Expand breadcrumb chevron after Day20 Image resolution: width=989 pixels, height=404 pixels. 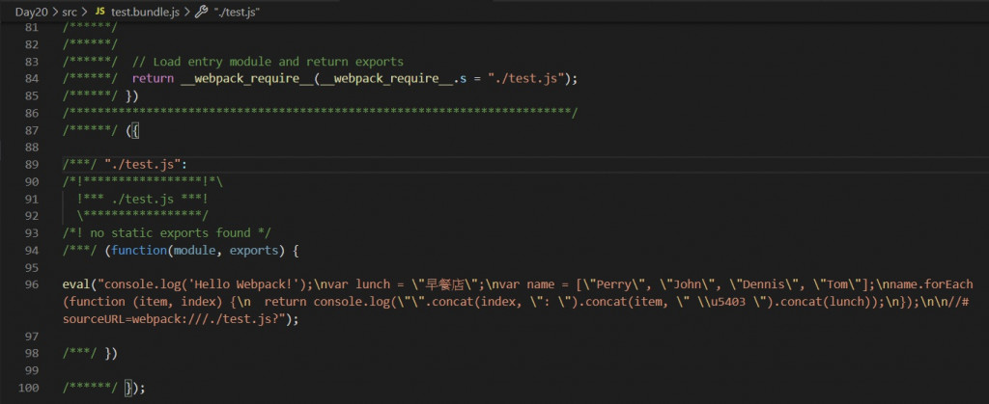tap(54, 12)
